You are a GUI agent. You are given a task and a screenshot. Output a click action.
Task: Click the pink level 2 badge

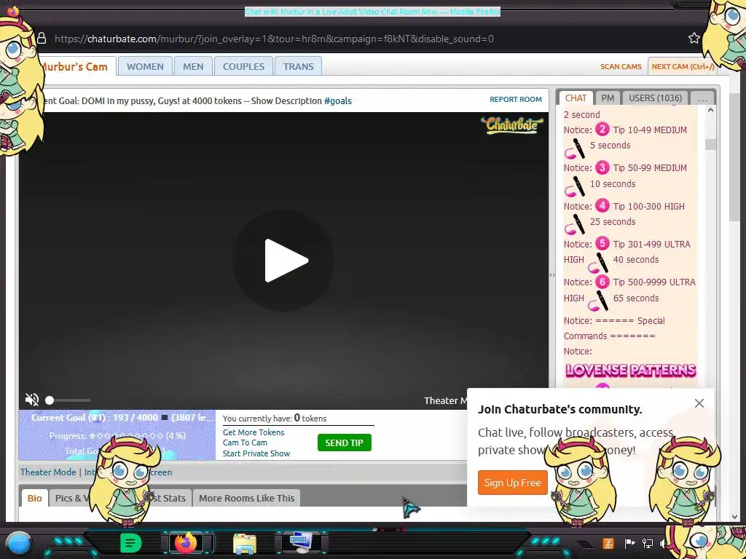tap(602, 130)
